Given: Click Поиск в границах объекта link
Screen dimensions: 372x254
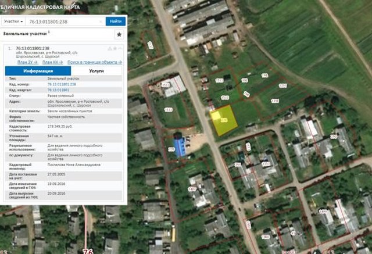Looking at the screenshot, I should coord(95,62).
